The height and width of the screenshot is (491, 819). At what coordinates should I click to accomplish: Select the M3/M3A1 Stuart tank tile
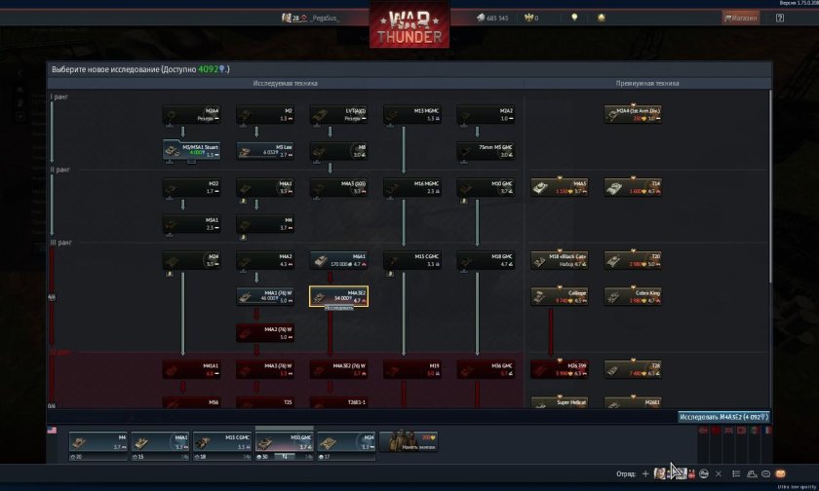click(190, 151)
